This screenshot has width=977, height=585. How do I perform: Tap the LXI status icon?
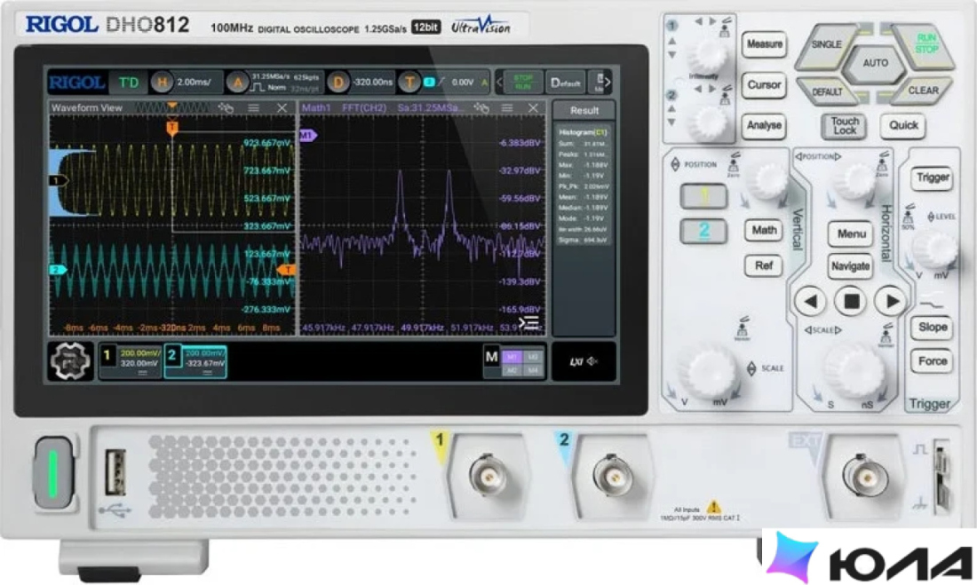click(576, 361)
